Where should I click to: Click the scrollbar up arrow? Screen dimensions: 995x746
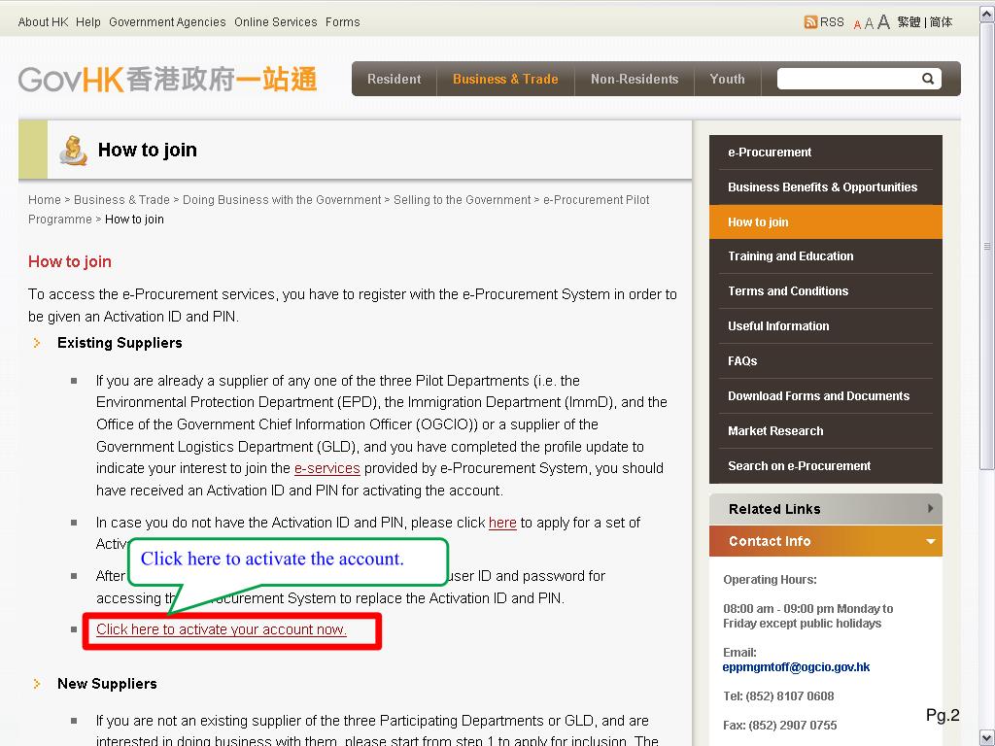[987, 14]
